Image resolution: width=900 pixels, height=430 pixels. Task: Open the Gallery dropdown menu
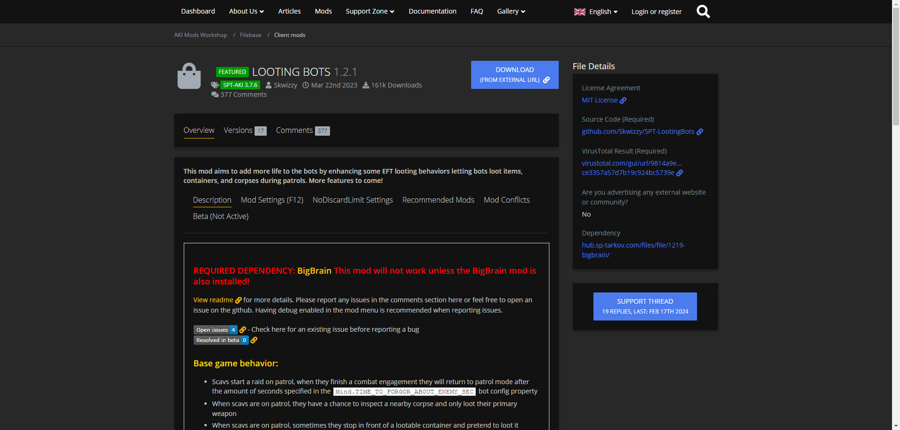[511, 11]
